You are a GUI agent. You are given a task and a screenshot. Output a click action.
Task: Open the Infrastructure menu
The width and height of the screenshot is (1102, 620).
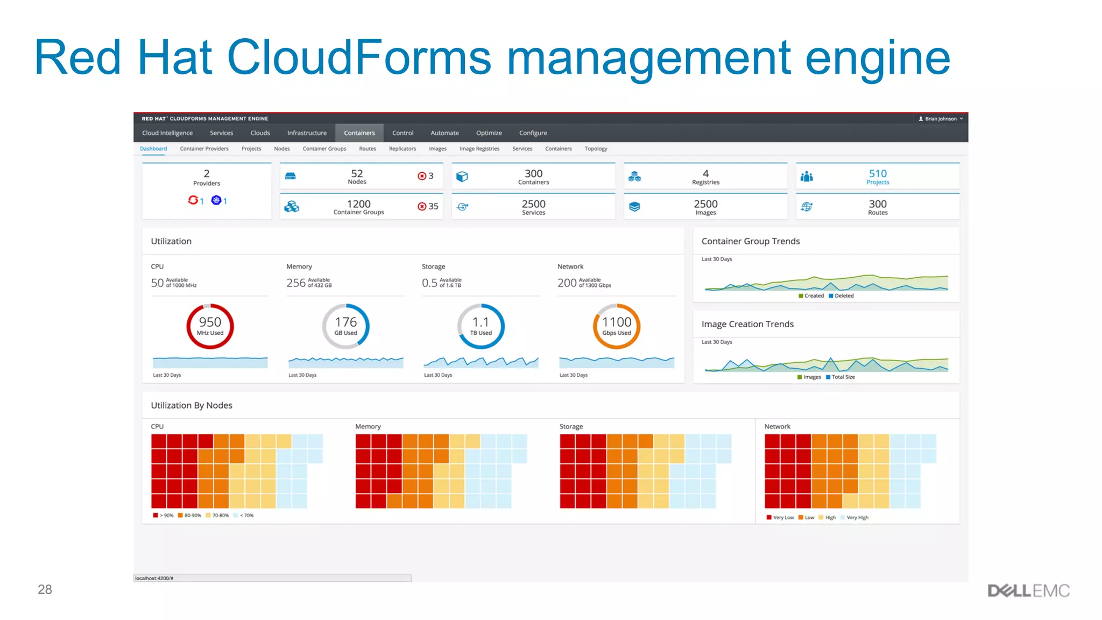[x=307, y=133]
